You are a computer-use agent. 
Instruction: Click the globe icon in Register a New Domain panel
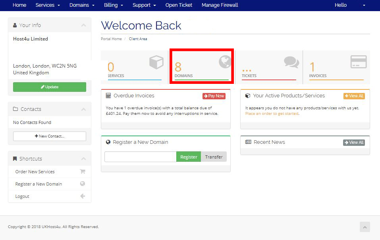(x=108, y=142)
